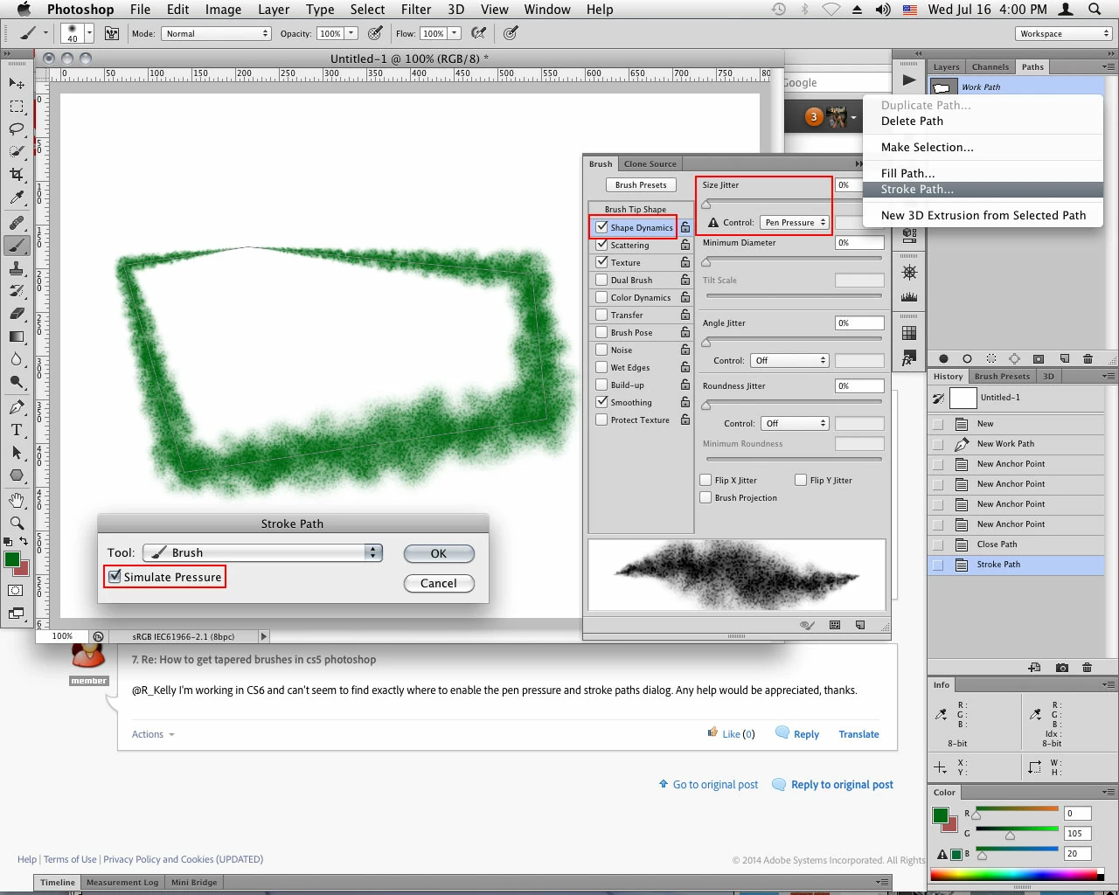Select the Move tool

(17, 83)
